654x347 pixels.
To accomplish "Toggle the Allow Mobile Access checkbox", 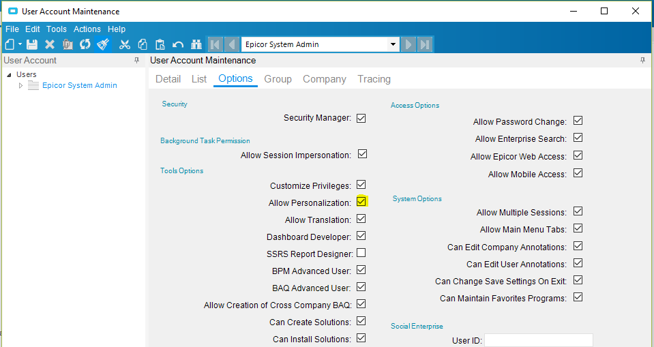I will (x=578, y=173).
